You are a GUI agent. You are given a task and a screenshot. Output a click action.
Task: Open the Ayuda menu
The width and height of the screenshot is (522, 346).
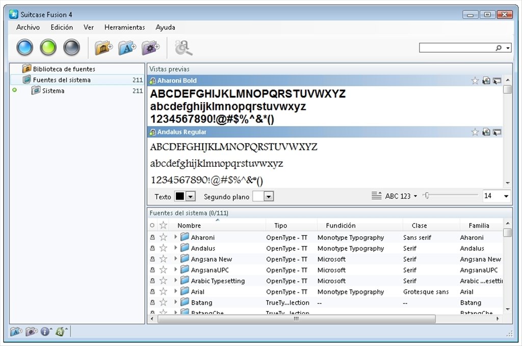click(165, 28)
